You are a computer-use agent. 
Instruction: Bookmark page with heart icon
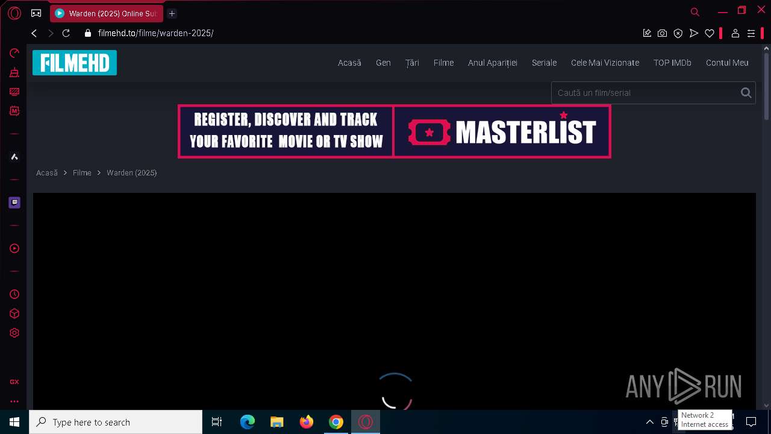coord(710,33)
